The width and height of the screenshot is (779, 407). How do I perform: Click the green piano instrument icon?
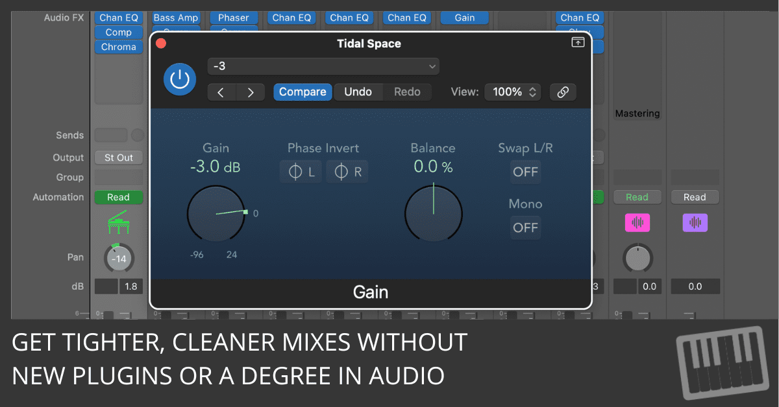tap(118, 224)
